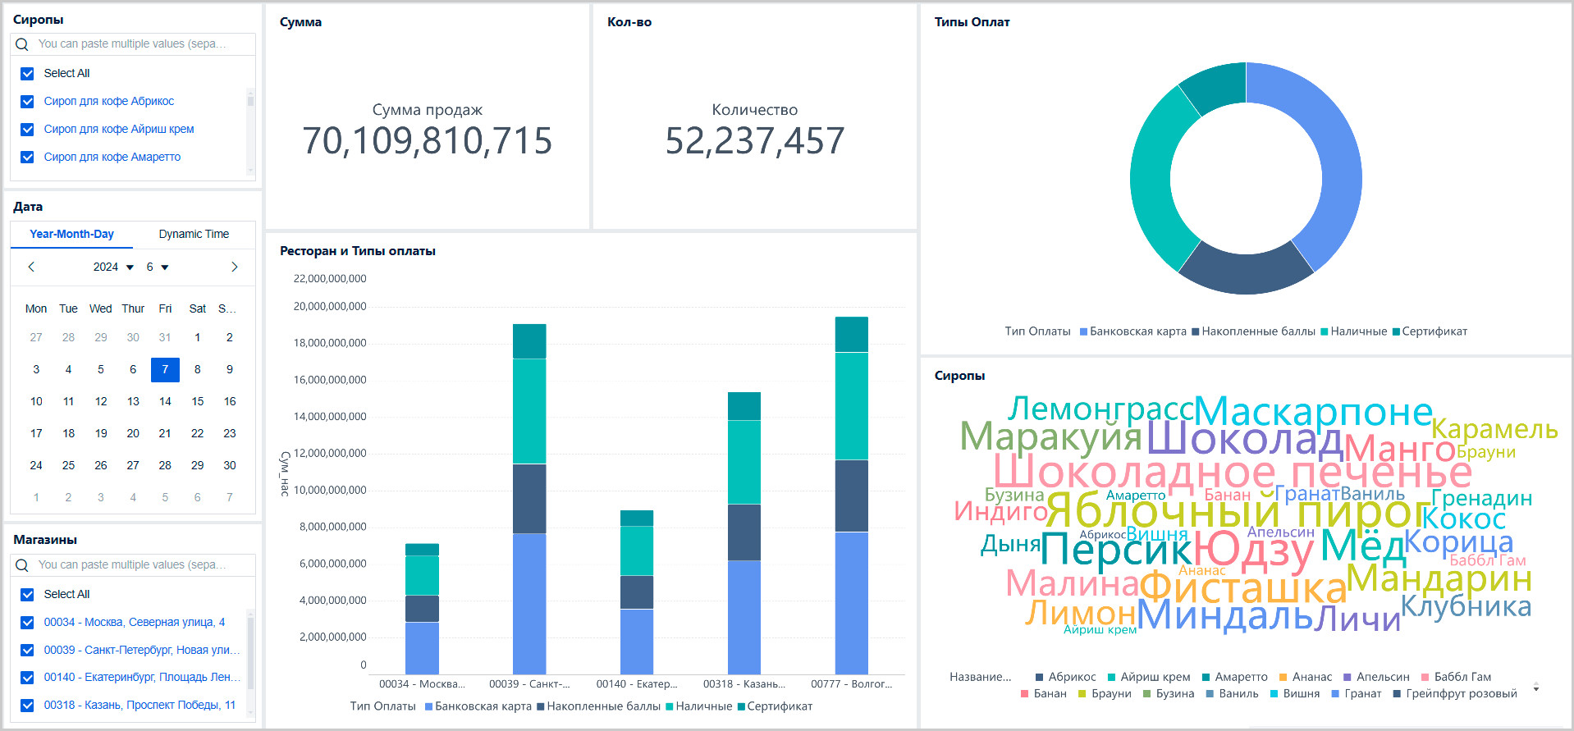Viewport: 1574px width, 731px height.
Task: Click Наличные legend marker under donut chart
Action: click(x=1325, y=332)
